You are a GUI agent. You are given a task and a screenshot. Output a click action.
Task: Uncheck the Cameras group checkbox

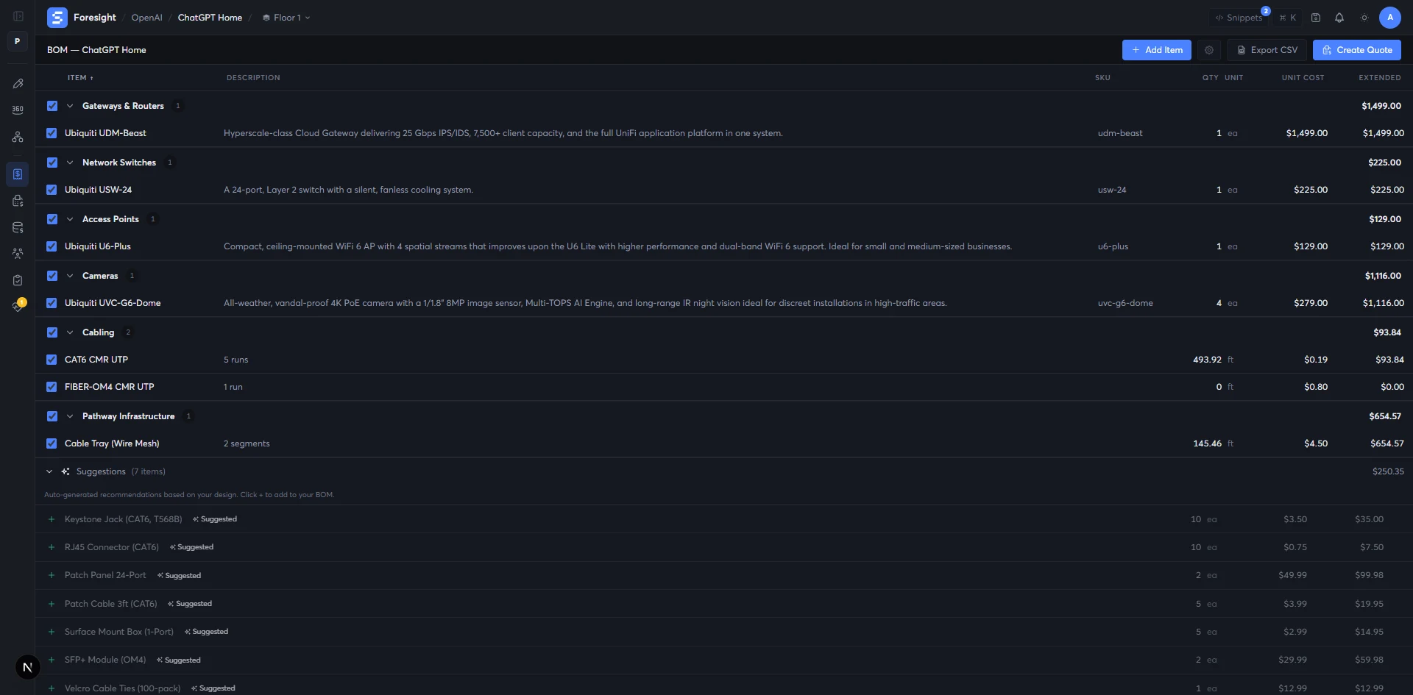point(52,276)
